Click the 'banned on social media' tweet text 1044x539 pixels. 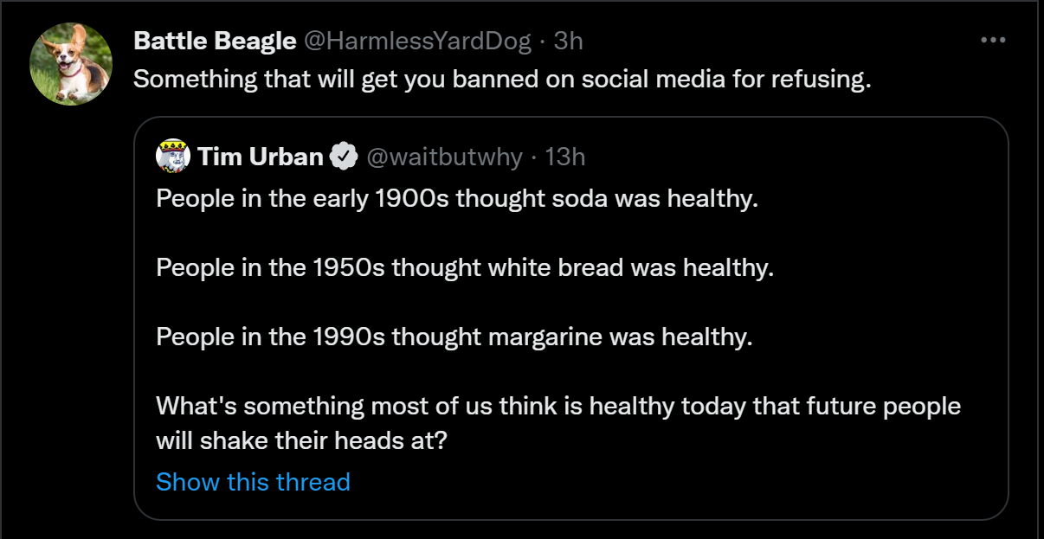501,79
